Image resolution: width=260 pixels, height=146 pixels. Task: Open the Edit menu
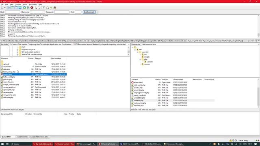coord(6,4)
